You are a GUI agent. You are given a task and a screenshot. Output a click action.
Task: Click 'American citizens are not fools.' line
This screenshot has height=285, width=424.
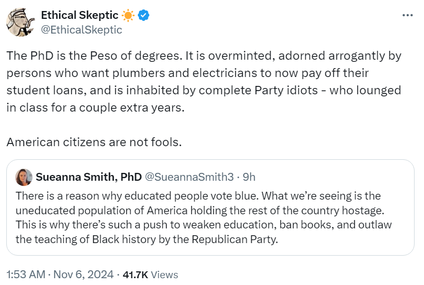click(94, 142)
